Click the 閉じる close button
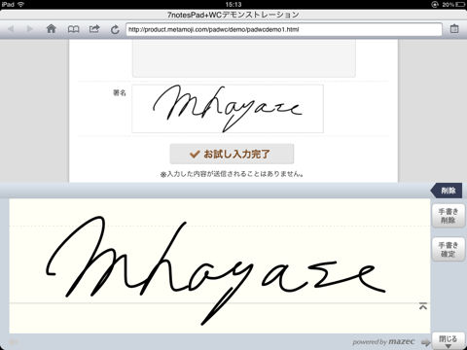Screen dimensions: 467x350 click(x=449, y=340)
